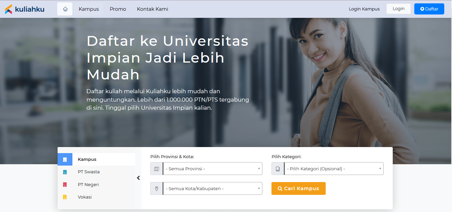Click the Kuliahku logo
This screenshot has height=212, width=452.
pos(25,9)
